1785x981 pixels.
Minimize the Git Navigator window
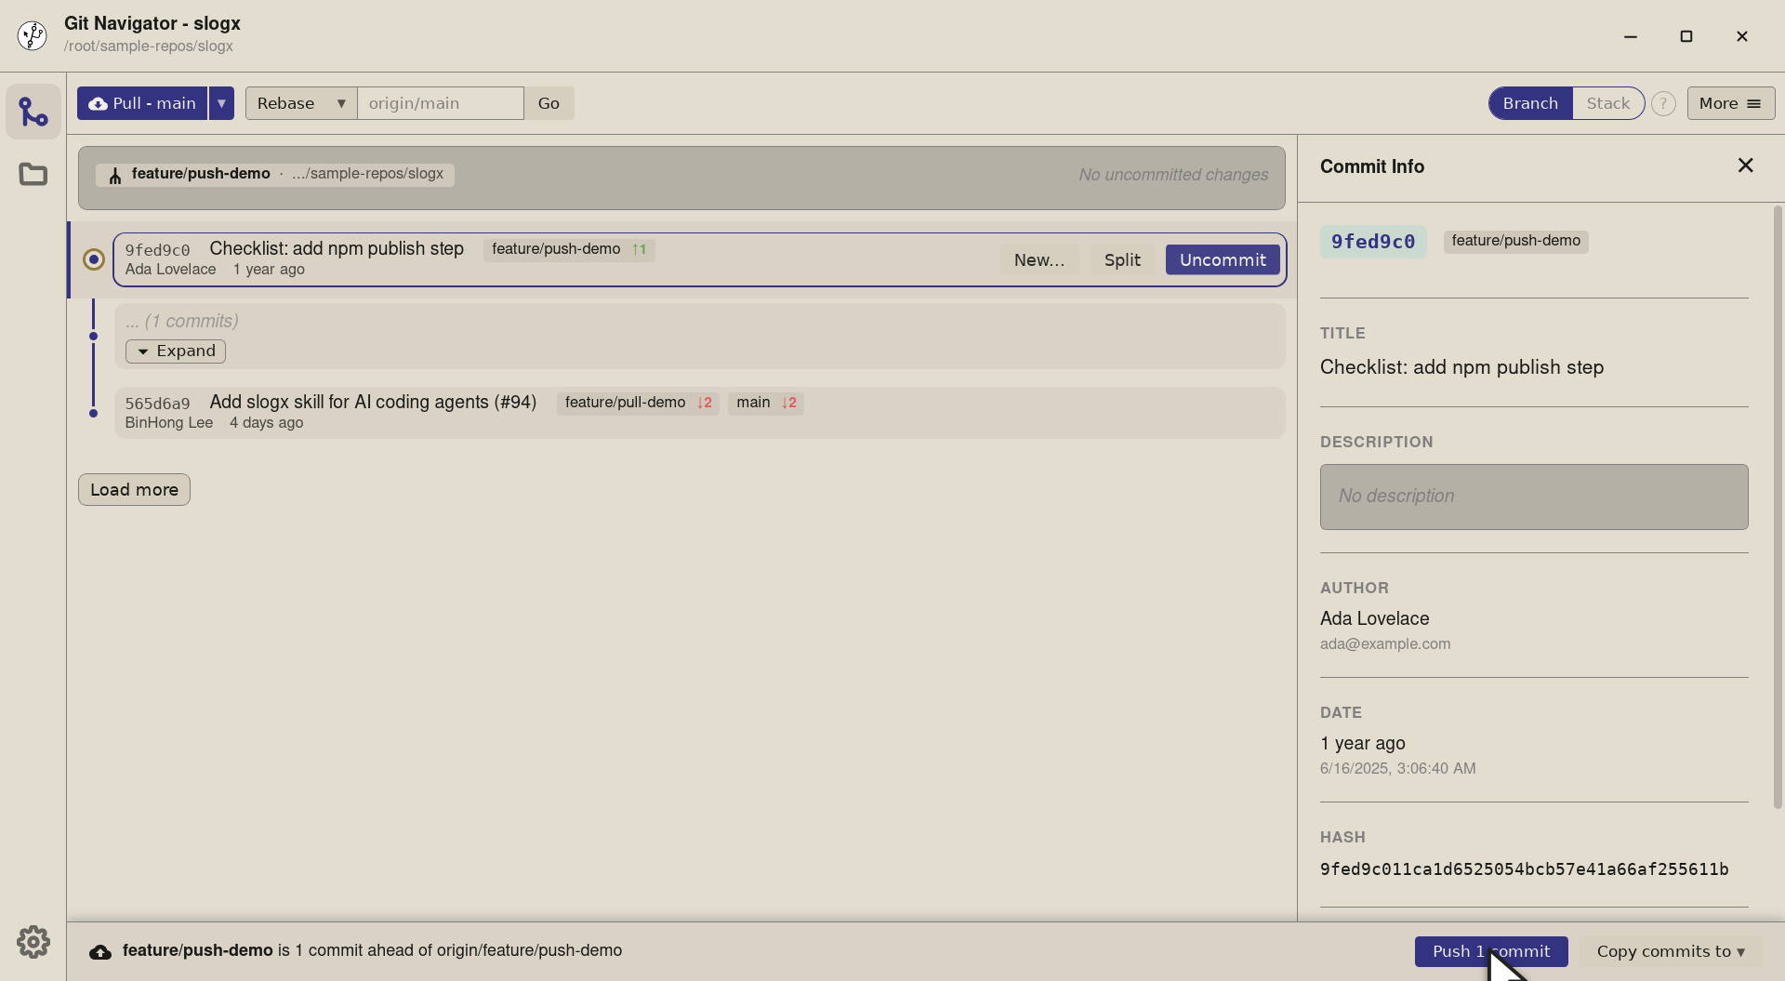point(1630,36)
